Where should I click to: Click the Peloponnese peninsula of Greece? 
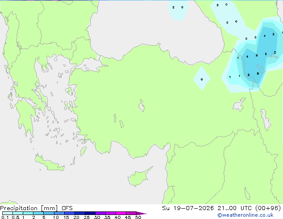25,116
